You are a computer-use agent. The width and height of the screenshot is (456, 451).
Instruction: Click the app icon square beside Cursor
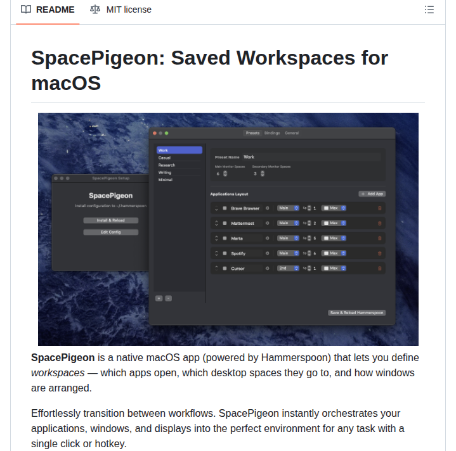coord(225,269)
